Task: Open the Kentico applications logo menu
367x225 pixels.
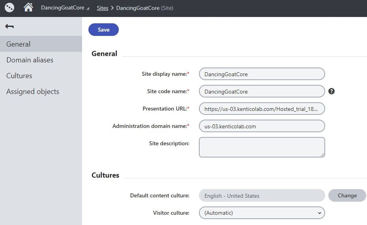Action: pyautogui.click(x=9, y=7)
